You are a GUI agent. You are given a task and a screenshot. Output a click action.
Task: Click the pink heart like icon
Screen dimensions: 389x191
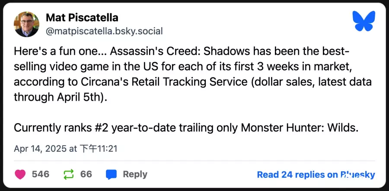[x=21, y=174]
